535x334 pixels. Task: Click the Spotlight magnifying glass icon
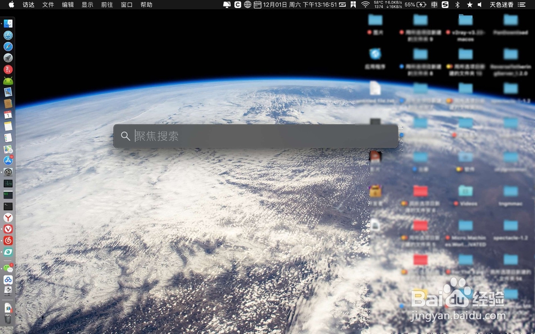pos(125,136)
